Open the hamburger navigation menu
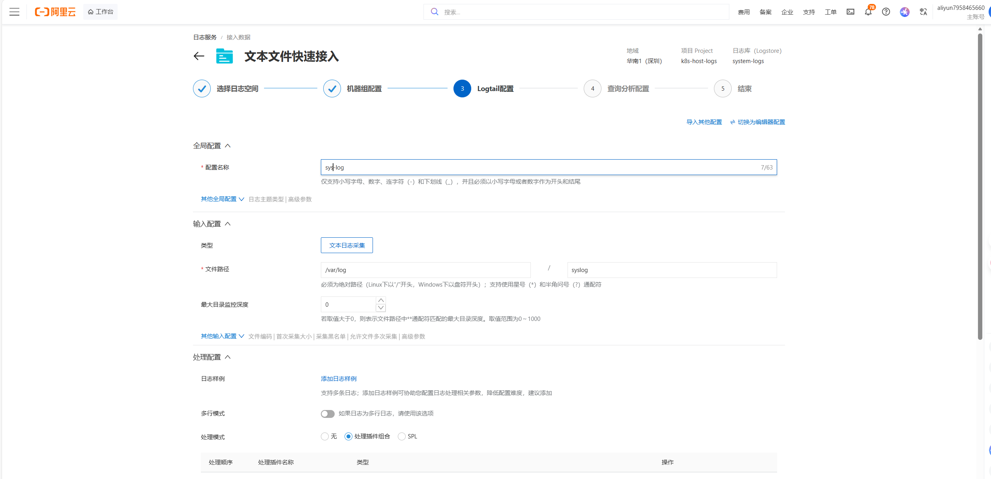Image resolution: width=991 pixels, height=479 pixels. click(x=15, y=12)
